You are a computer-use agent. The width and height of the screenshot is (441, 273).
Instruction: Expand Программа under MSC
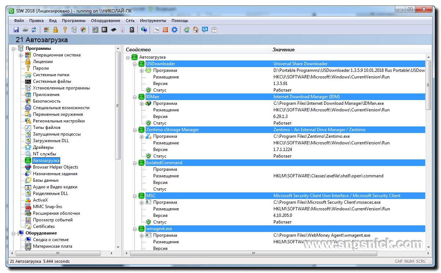[x=142, y=202]
